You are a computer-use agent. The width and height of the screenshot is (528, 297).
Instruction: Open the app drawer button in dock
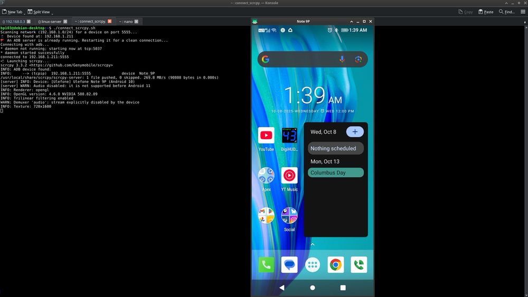tap(313, 265)
